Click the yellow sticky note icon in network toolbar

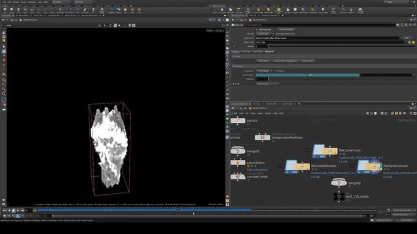396,113
